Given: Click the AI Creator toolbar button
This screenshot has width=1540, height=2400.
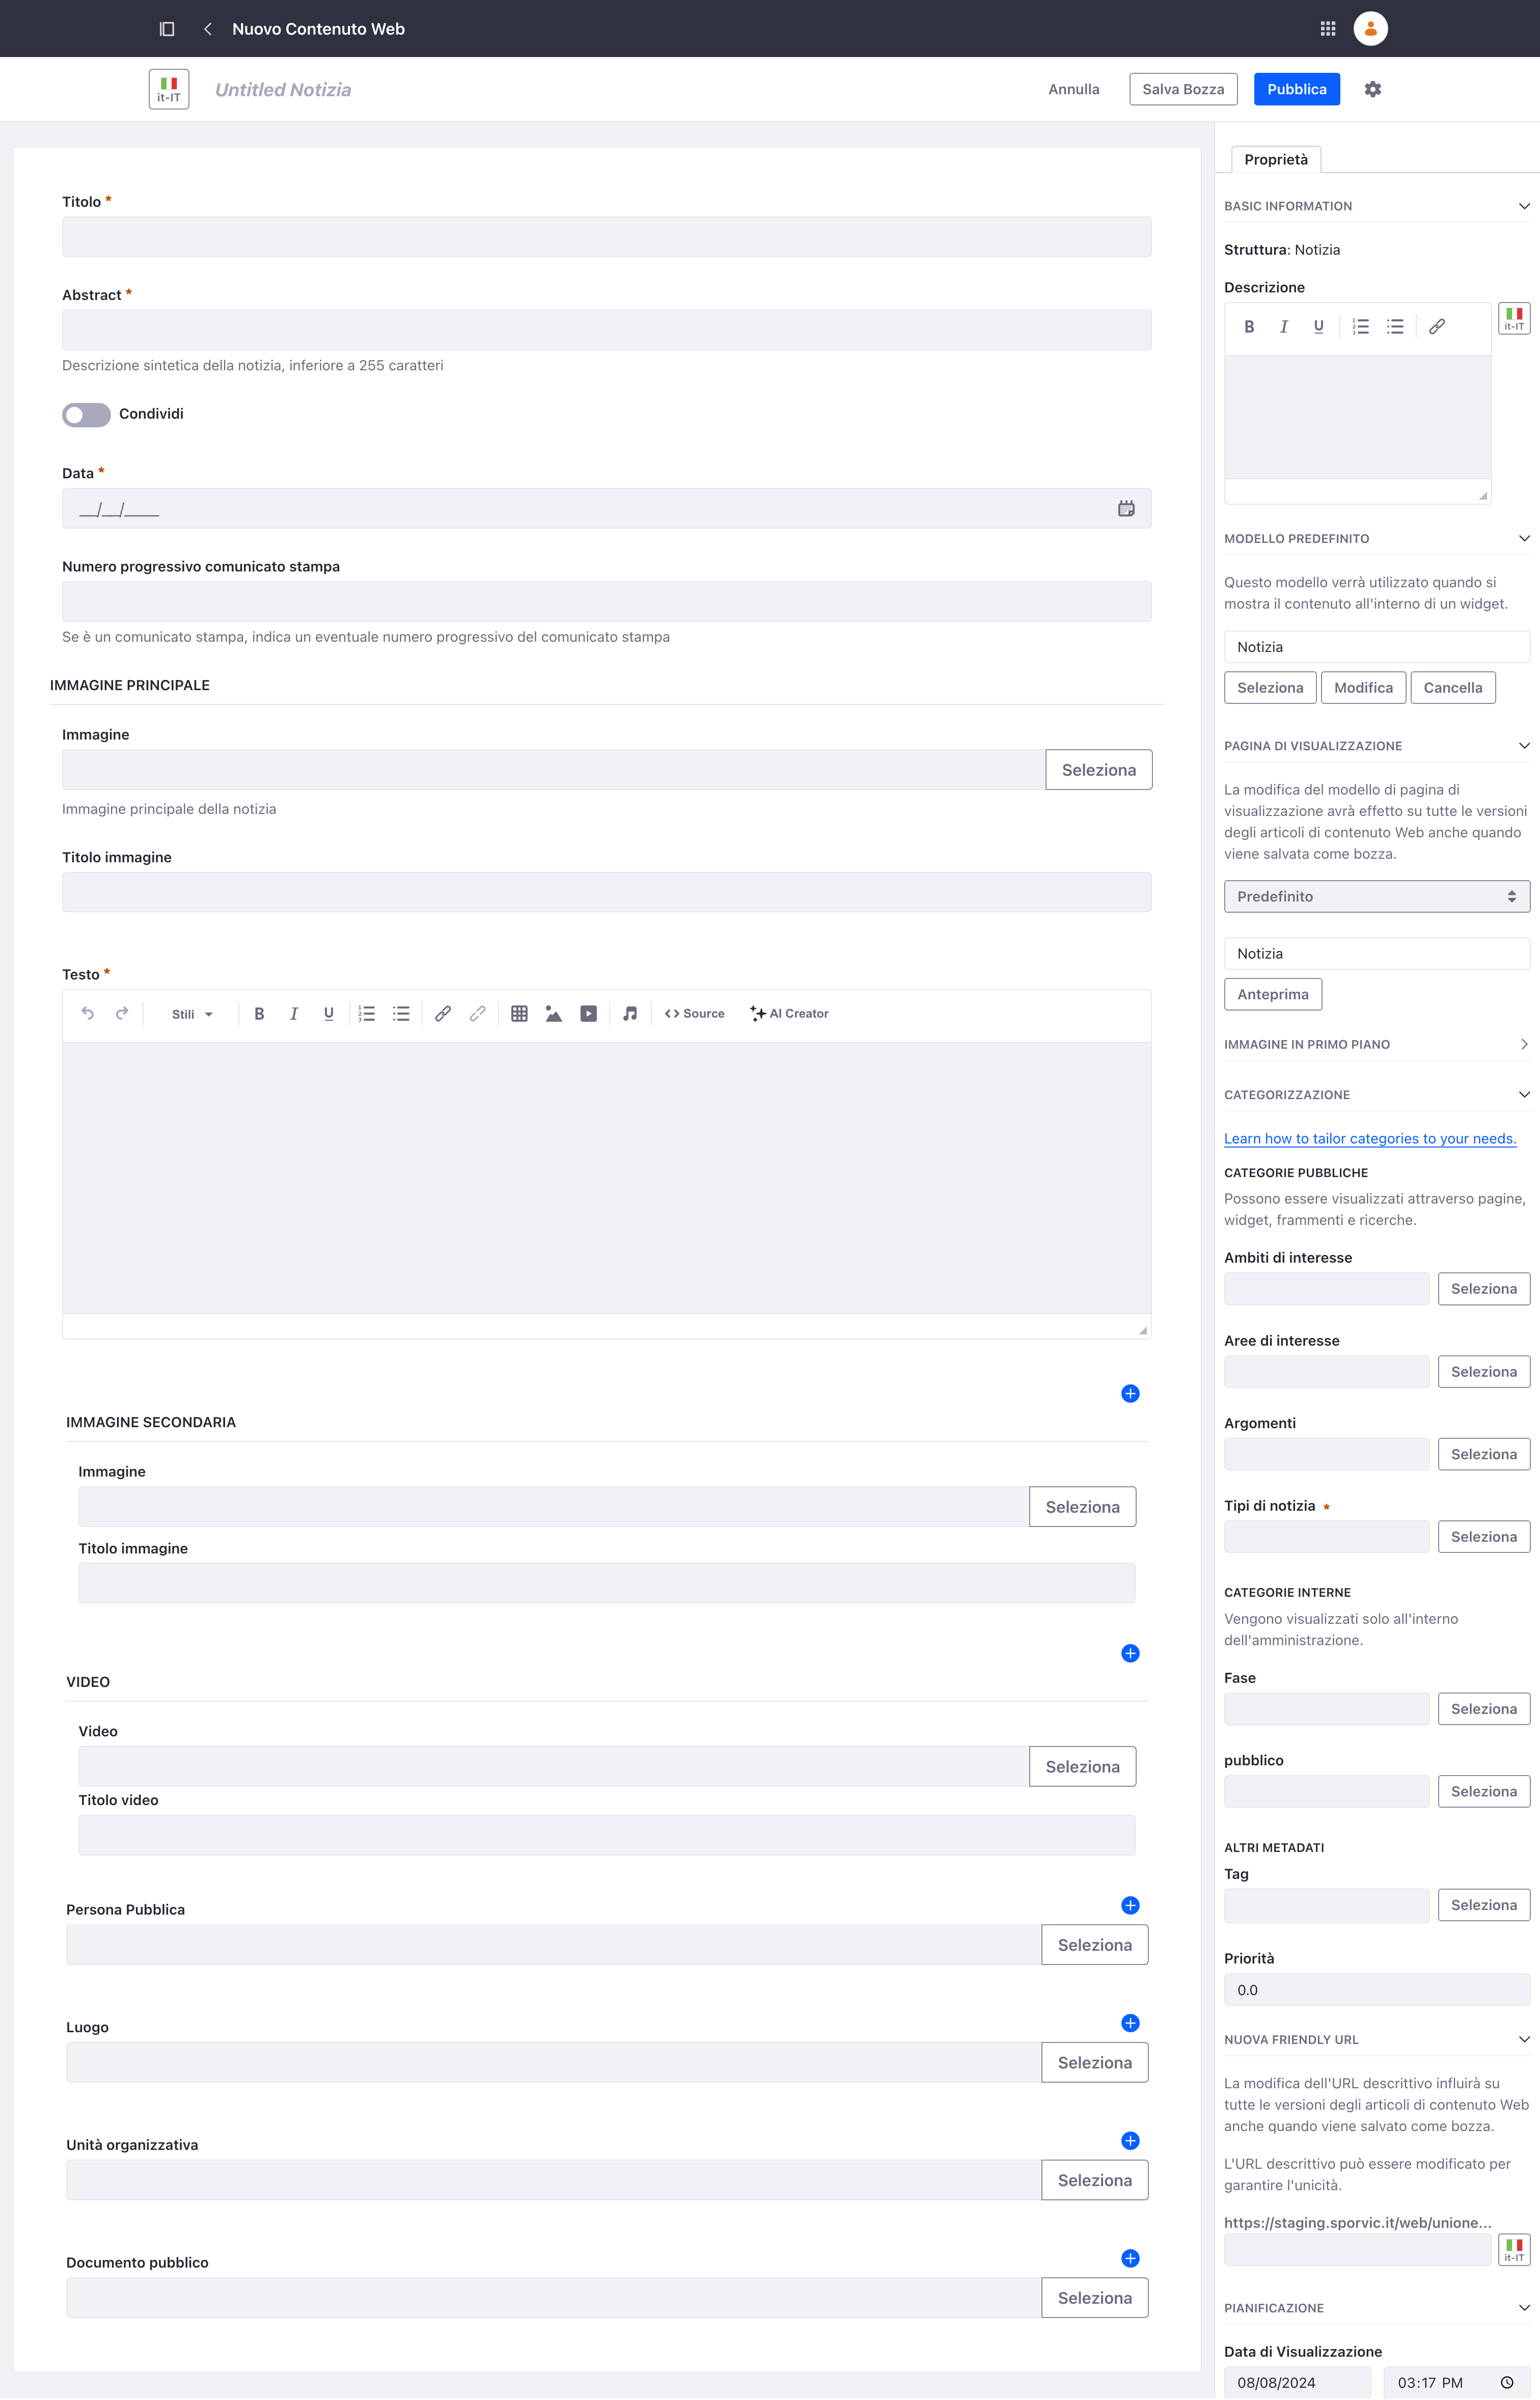Looking at the screenshot, I should coord(789,1014).
